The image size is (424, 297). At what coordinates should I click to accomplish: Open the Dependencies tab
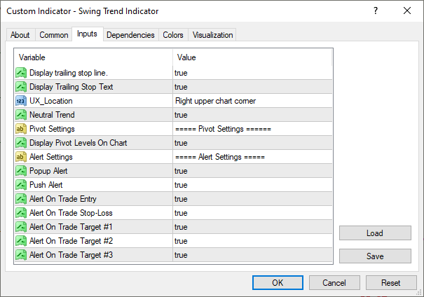(130, 35)
